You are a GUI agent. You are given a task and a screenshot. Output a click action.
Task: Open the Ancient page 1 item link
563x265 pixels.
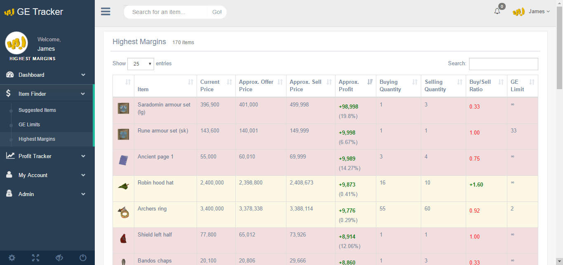[155, 157]
